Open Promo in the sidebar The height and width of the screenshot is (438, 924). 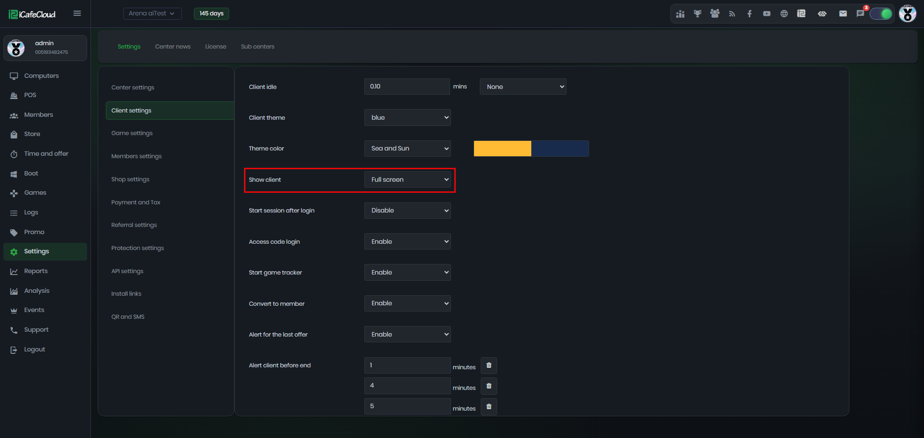coord(45,232)
